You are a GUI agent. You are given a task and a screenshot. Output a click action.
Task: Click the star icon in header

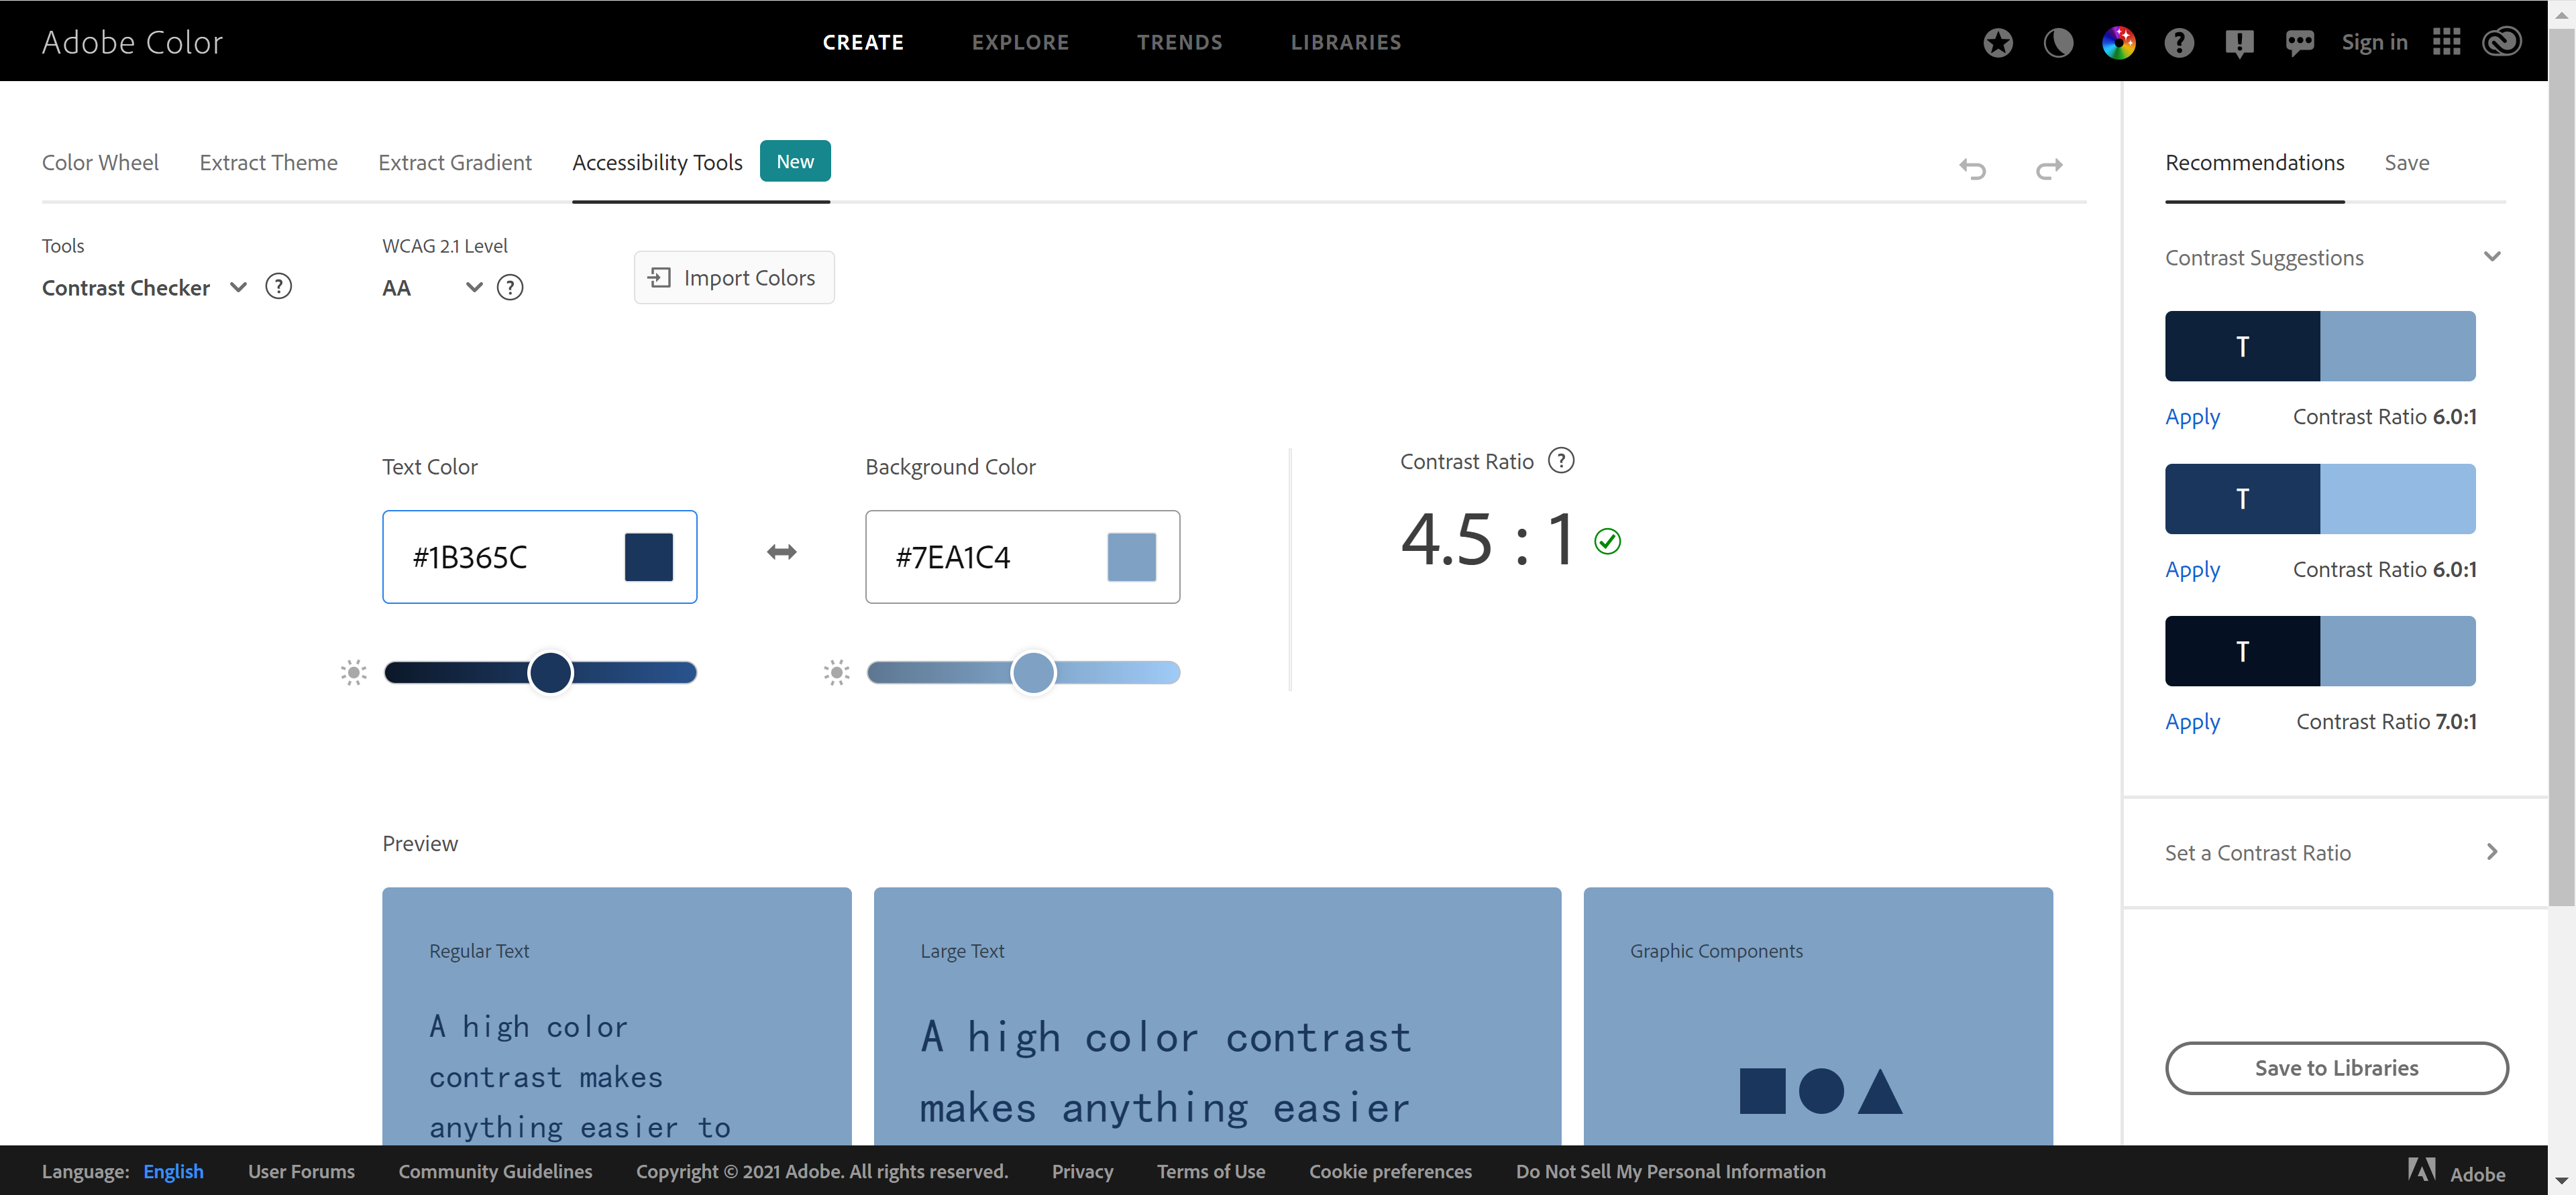coord(1997,42)
